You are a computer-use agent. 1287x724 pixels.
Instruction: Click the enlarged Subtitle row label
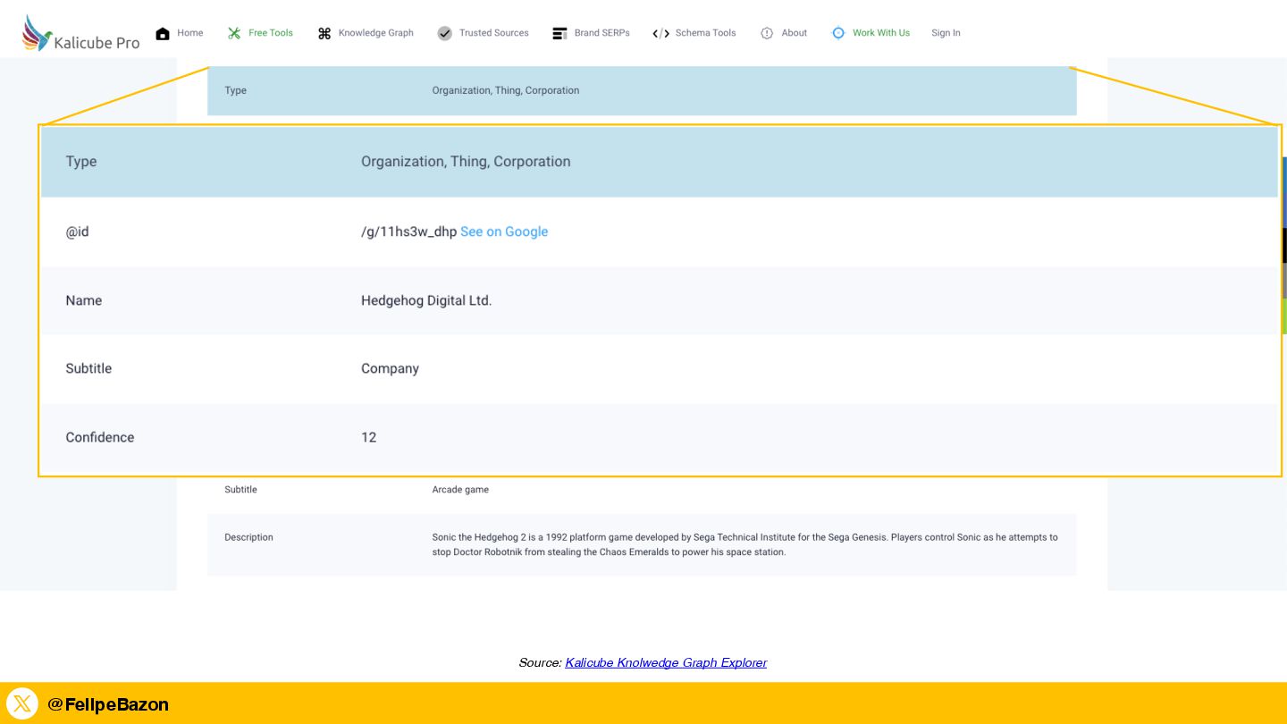(88, 368)
